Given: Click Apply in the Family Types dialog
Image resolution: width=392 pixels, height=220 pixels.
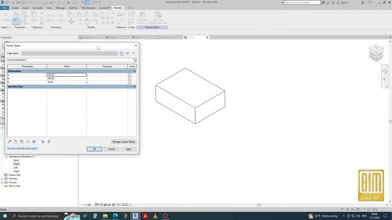Looking at the screenshot, I should coord(129,149).
